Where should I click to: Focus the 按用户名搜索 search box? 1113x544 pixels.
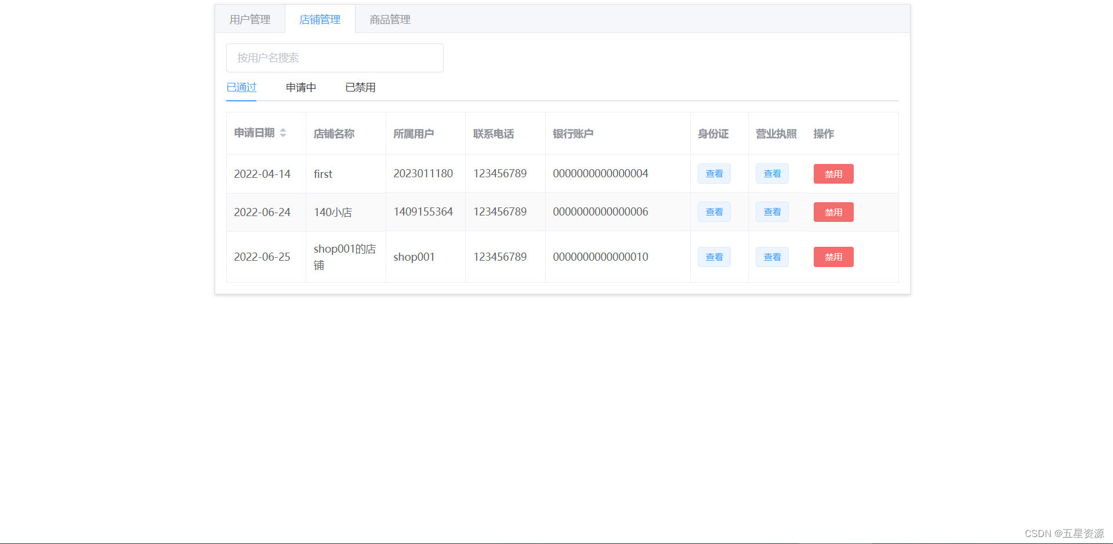[x=335, y=58]
